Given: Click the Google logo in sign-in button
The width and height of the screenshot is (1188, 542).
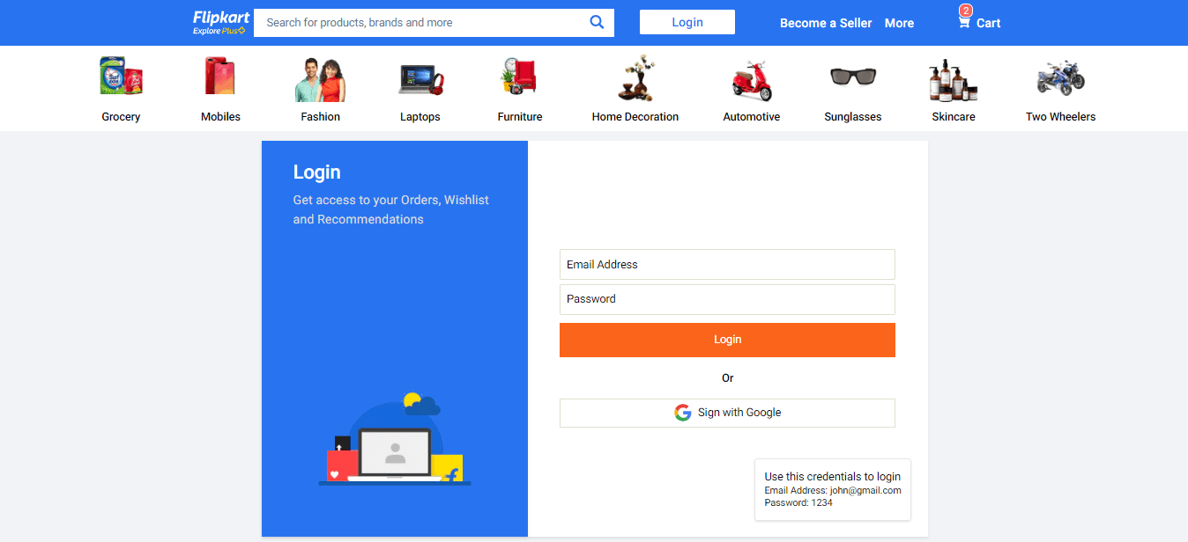Looking at the screenshot, I should click(683, 413).
